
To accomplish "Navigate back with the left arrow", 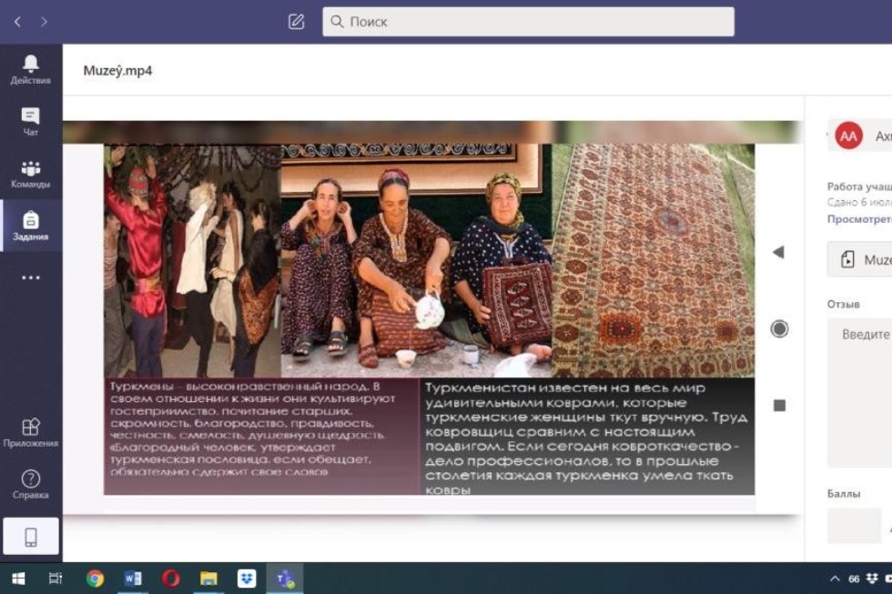I will [18, 22].
